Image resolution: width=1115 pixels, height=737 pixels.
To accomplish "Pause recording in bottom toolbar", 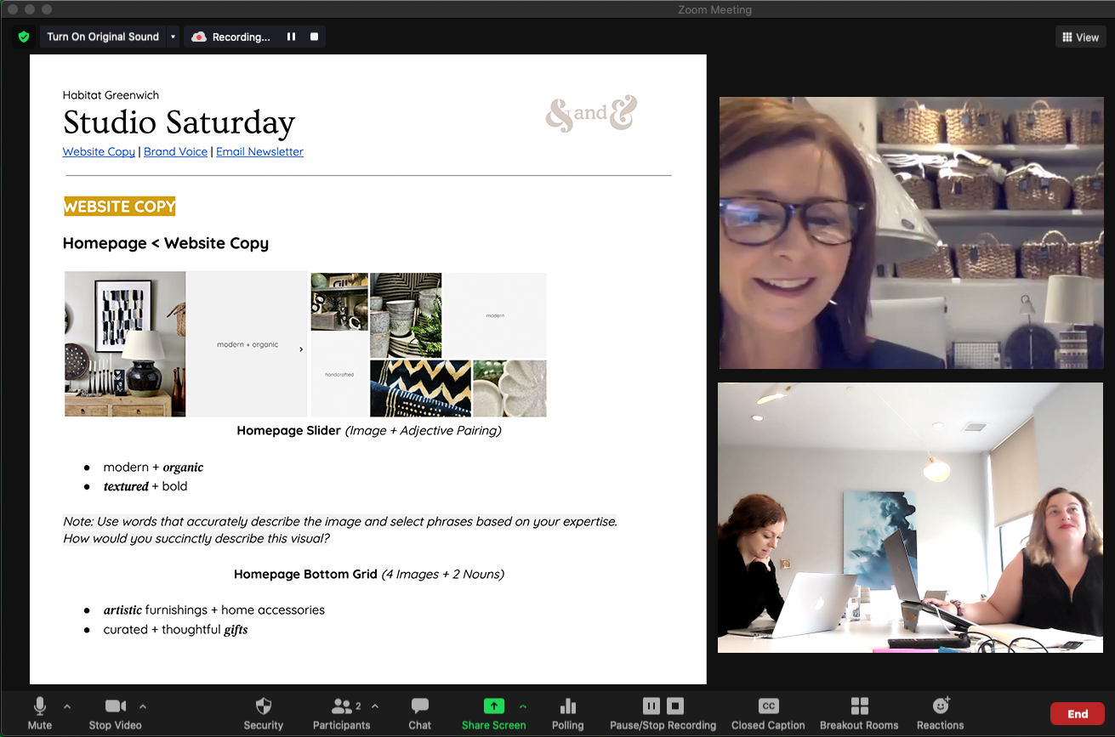I will pyautogui.click(x=651, y=706).
